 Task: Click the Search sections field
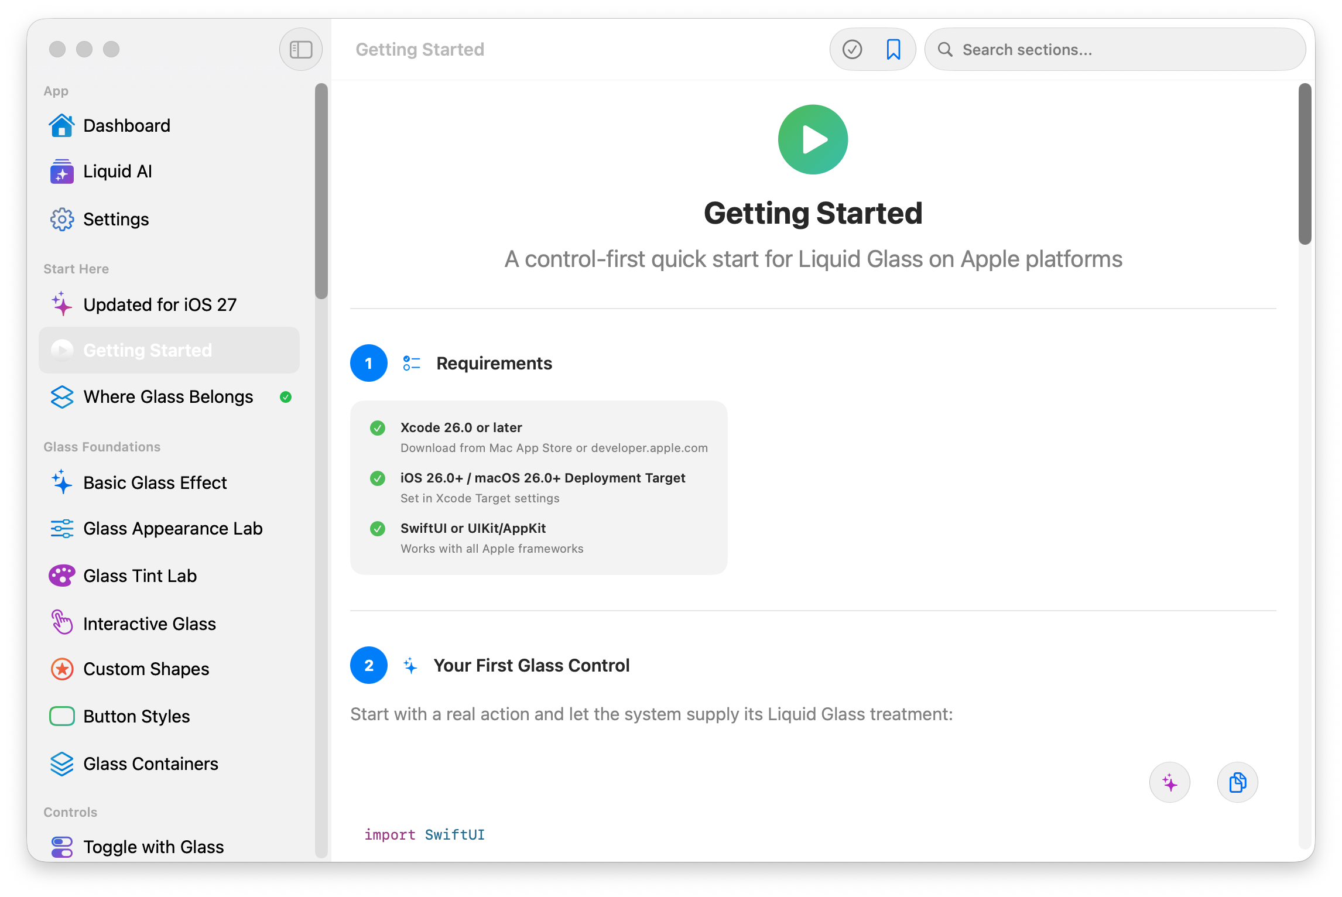click(1115, 49)
